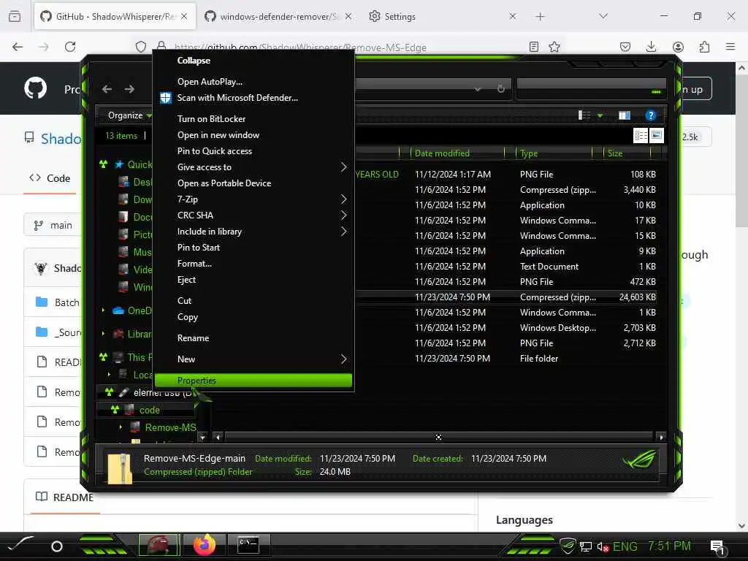Image resolution: width=748 pixels, height=561 pixels.
Task: Save to Pocket icon
Action: 625,47
